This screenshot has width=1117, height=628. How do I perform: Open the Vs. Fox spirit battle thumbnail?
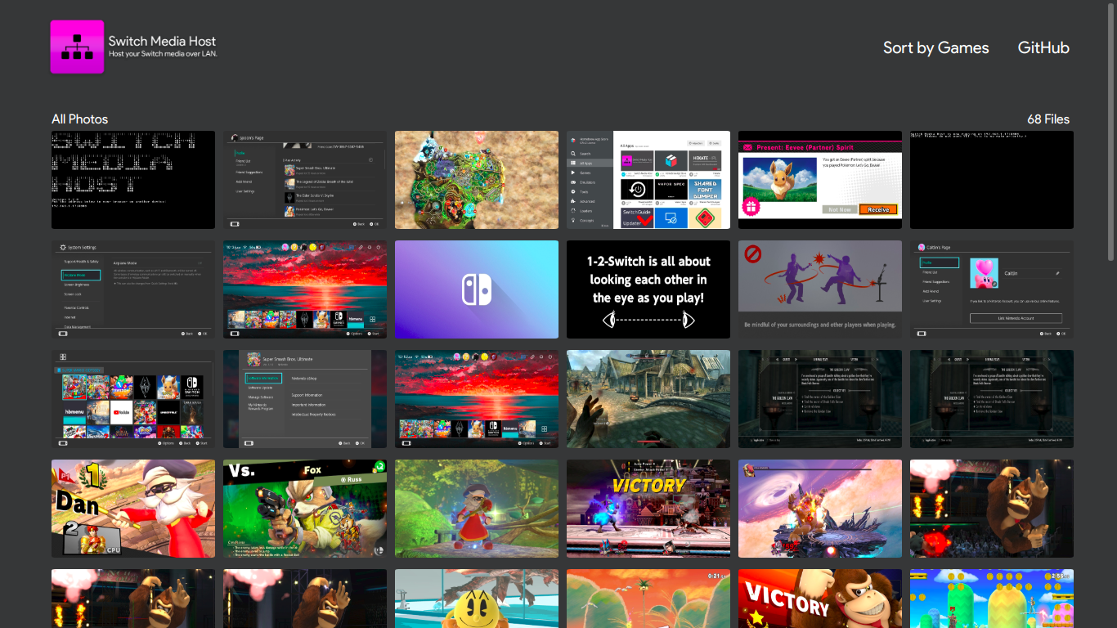(x=305, y=509)
